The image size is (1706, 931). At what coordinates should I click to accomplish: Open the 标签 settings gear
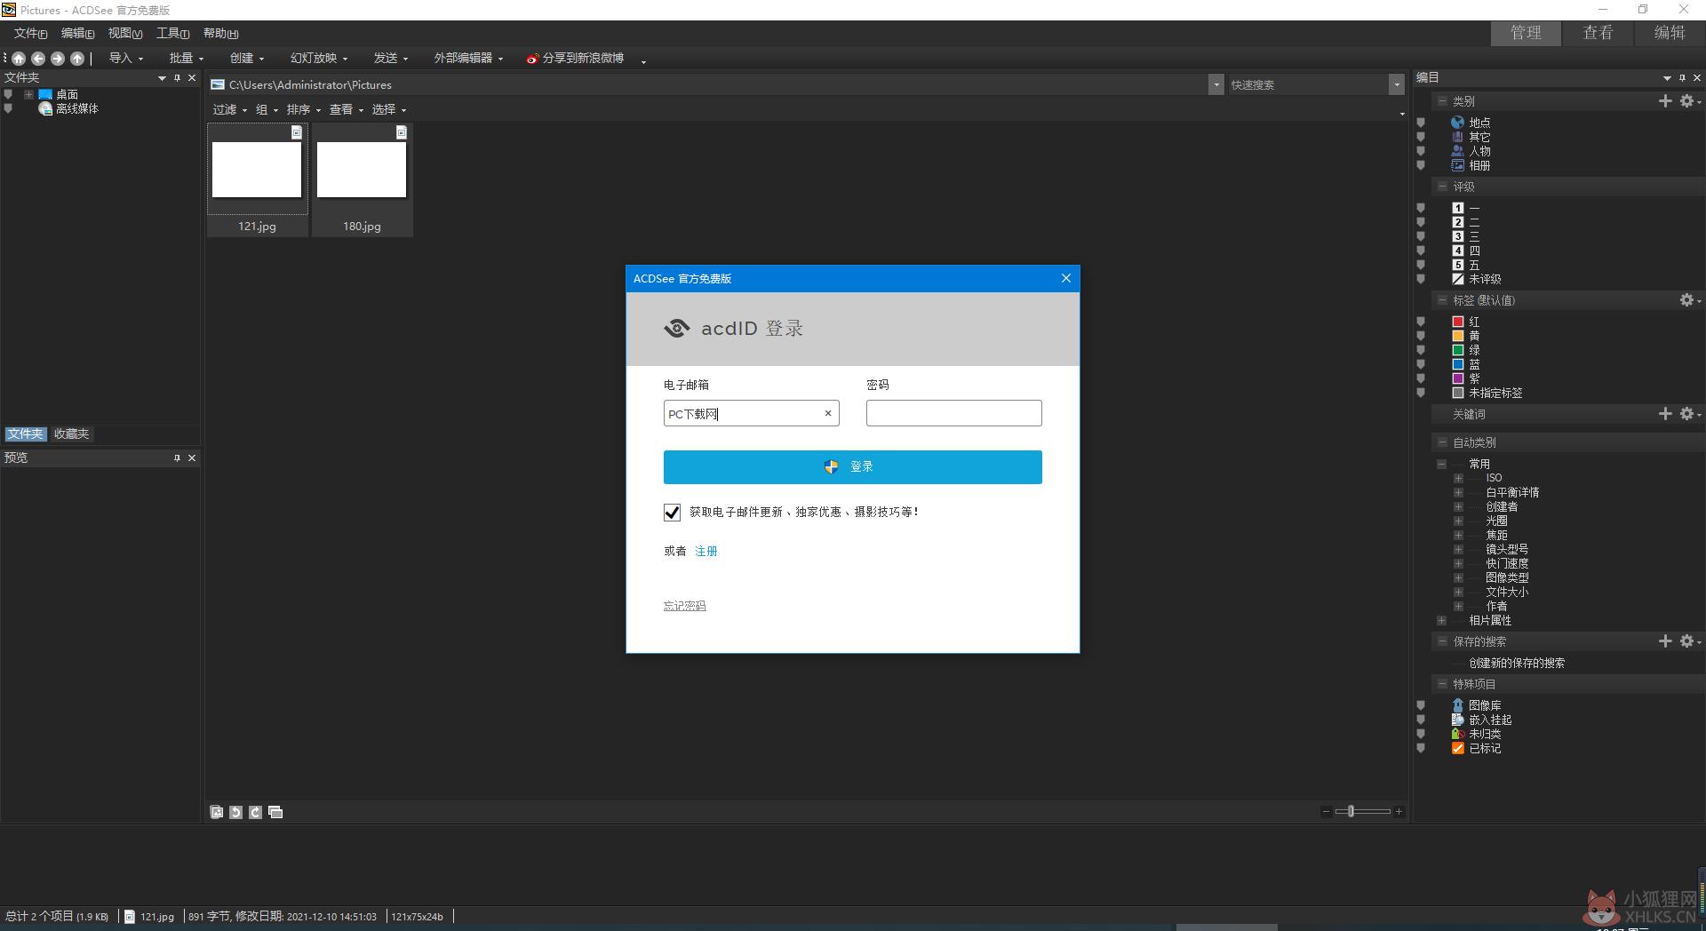[1686, 300]
